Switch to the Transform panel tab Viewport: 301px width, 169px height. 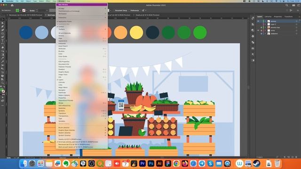[x=288, y=17]
